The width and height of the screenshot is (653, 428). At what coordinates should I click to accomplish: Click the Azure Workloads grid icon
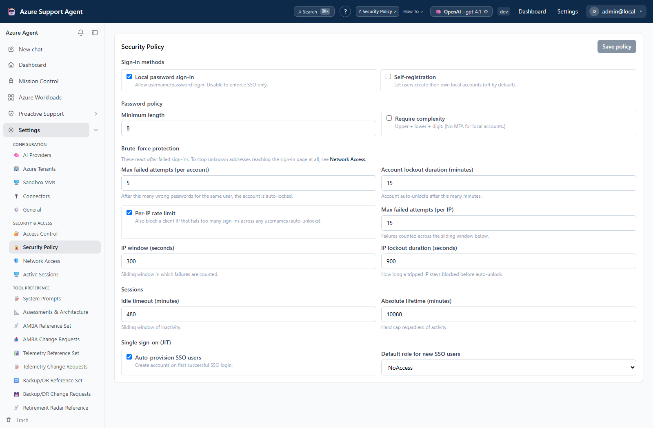point(11,97)
